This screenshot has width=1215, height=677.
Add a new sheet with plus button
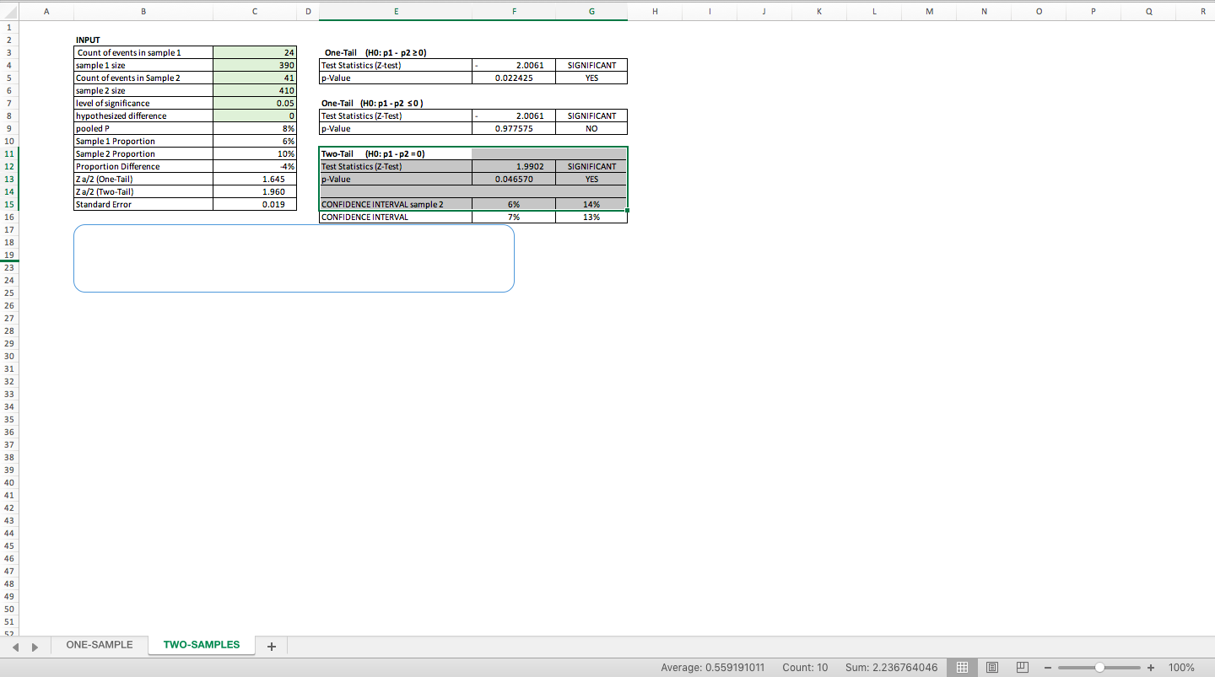point(271,647)
